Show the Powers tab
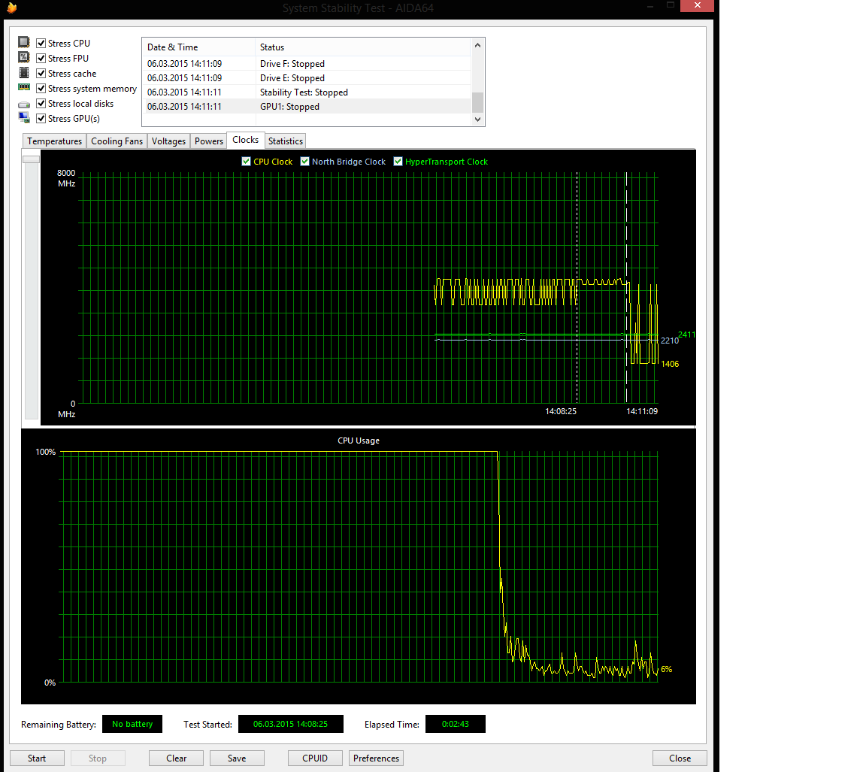Image resolution: width=866 pixels, height=772 pixels. [x=208, y=141]
